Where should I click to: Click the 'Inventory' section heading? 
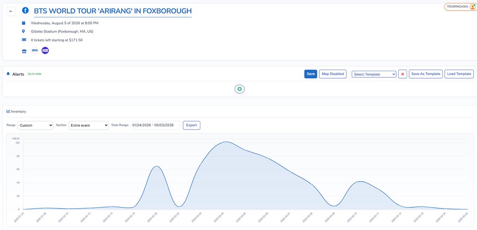19,112
